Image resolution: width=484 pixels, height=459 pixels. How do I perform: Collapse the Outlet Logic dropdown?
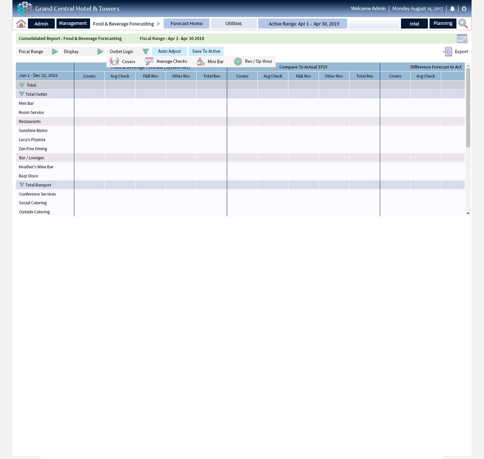coord(146,51)
